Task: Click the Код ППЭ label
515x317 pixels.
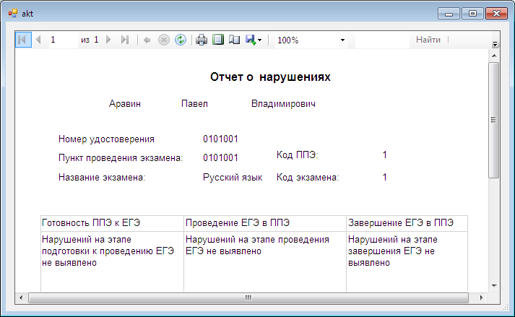Action: [298, 155]
